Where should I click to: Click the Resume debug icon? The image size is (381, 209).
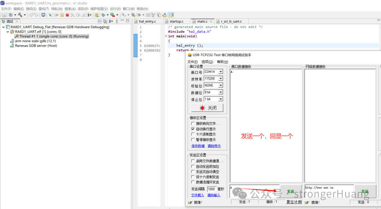57,15
